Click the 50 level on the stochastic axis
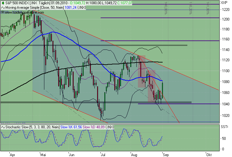This screenshot has height=157, width=232. (224, 139)
